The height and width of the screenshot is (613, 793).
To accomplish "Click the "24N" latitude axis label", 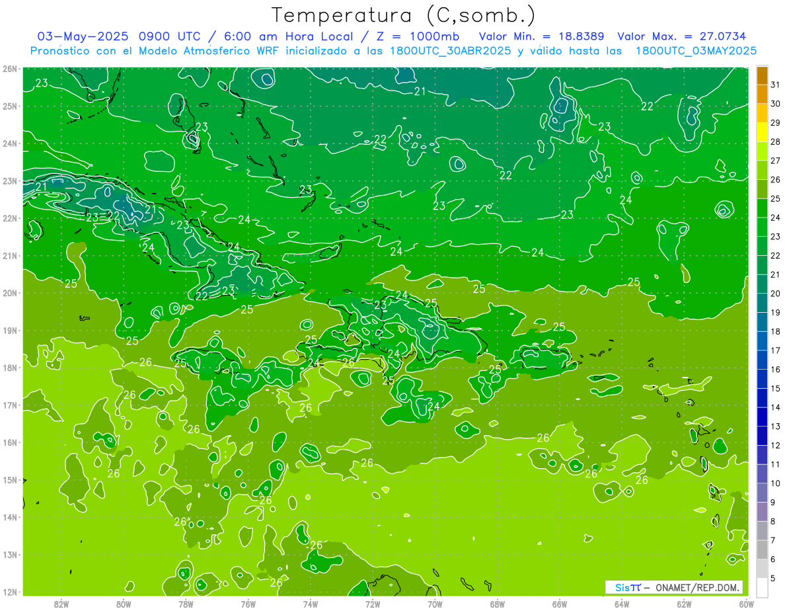I will [x=10, y=143].
